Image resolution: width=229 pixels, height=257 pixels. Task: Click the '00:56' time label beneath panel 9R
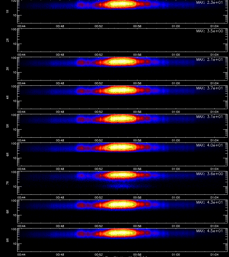tap(137, 254)
